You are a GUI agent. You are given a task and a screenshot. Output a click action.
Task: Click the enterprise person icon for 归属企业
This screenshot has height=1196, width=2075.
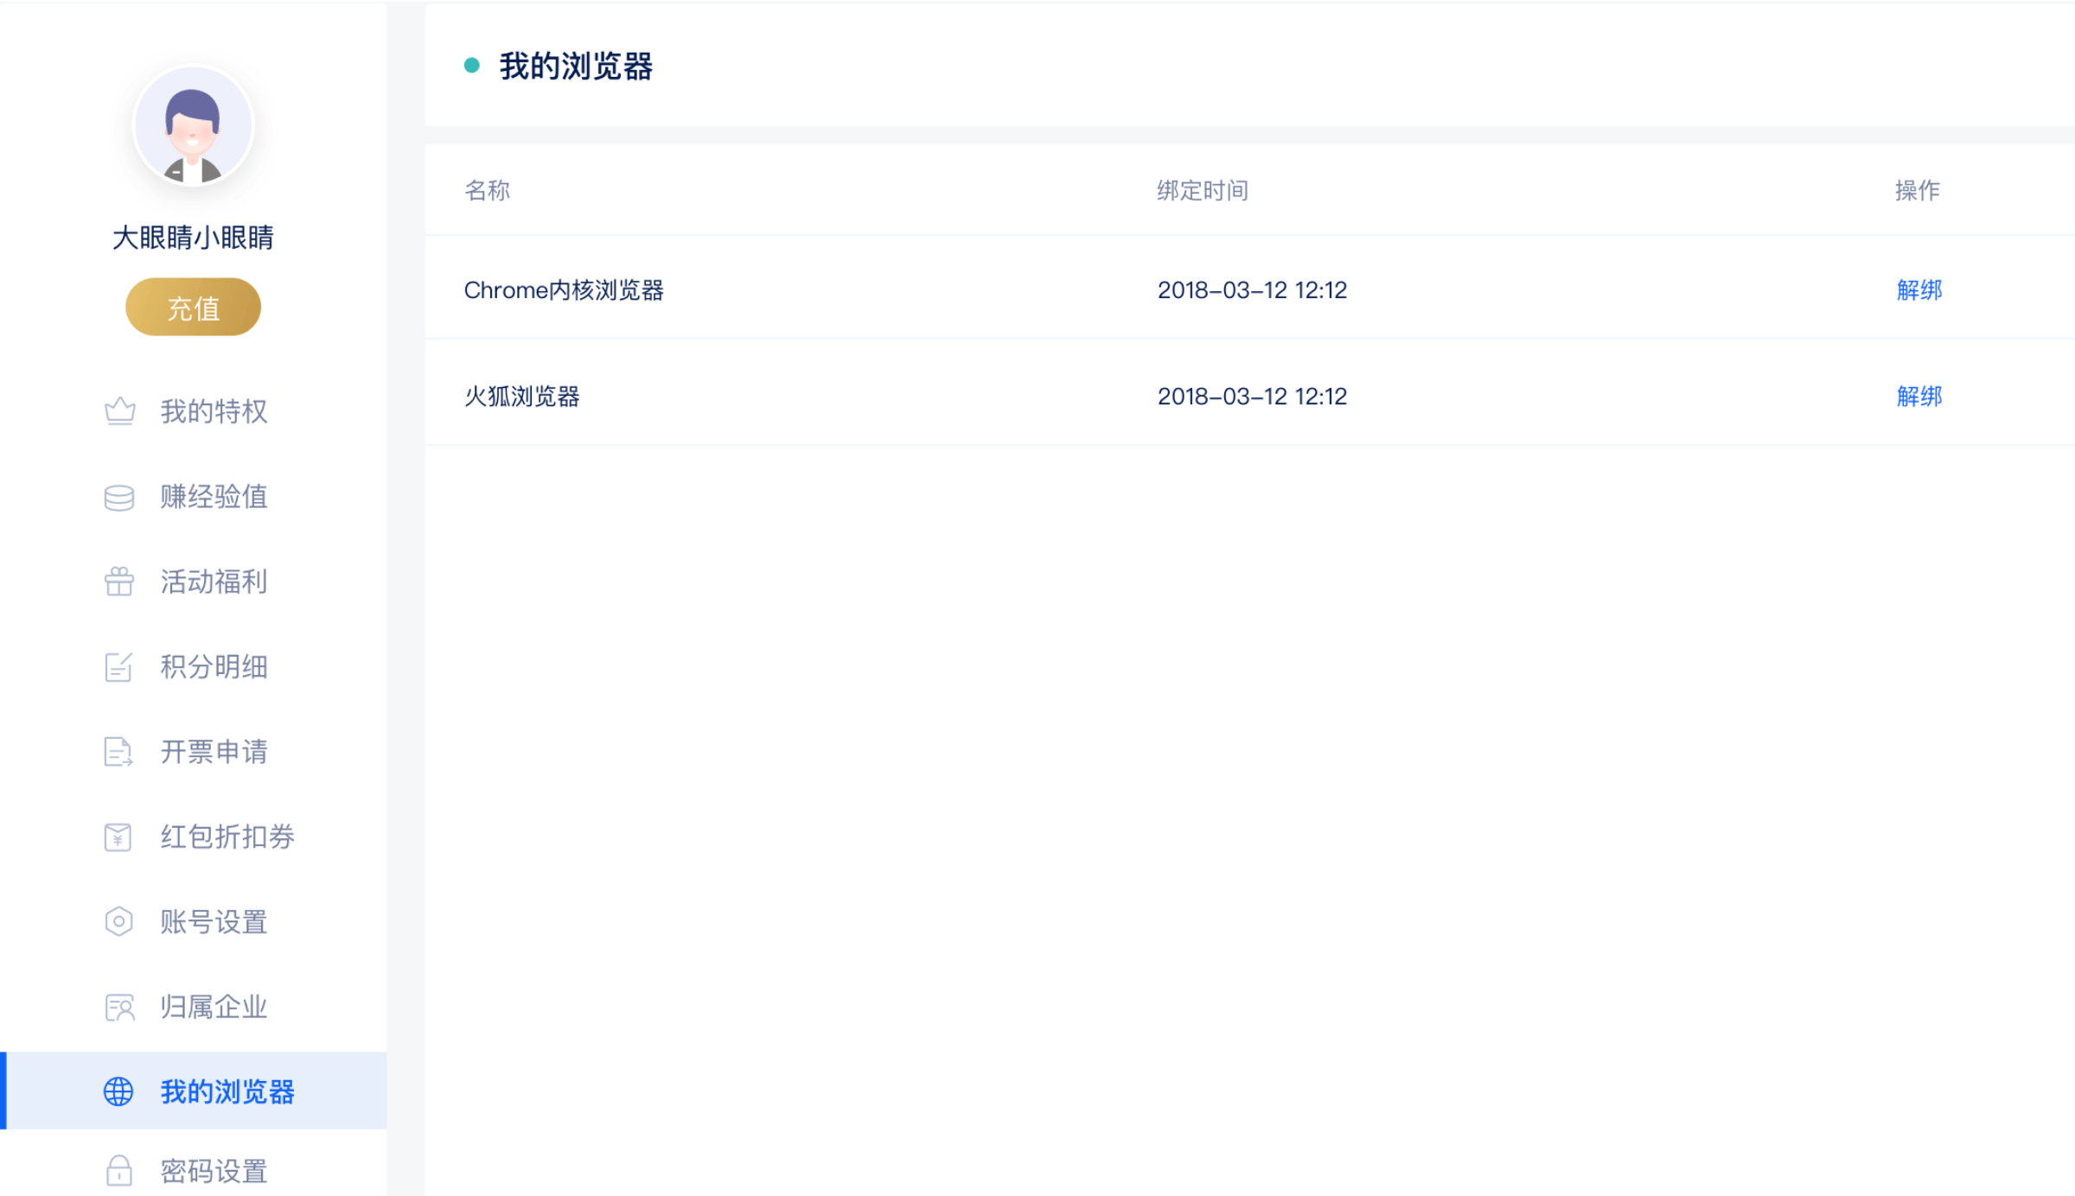coord(119,1007)
